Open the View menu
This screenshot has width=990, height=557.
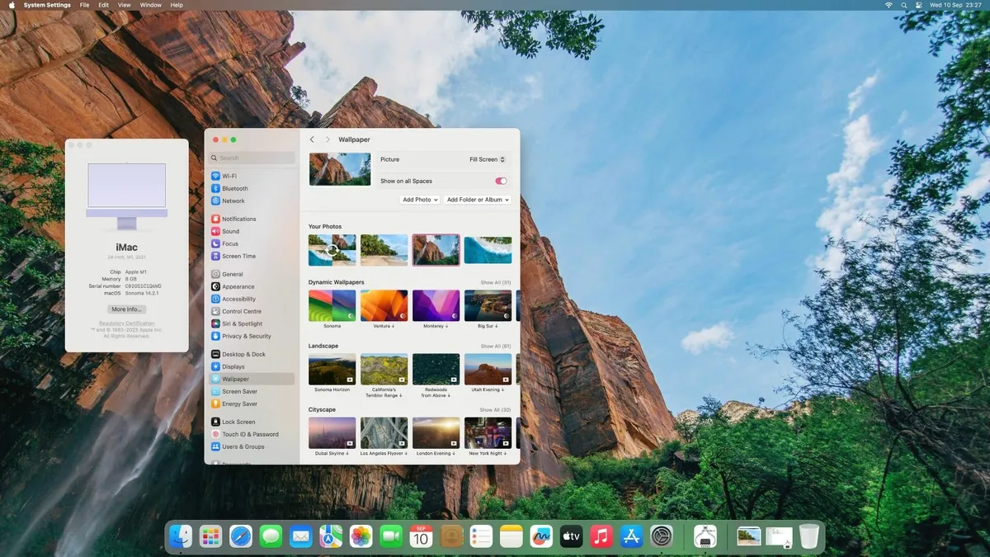click(x=125, y=5)
